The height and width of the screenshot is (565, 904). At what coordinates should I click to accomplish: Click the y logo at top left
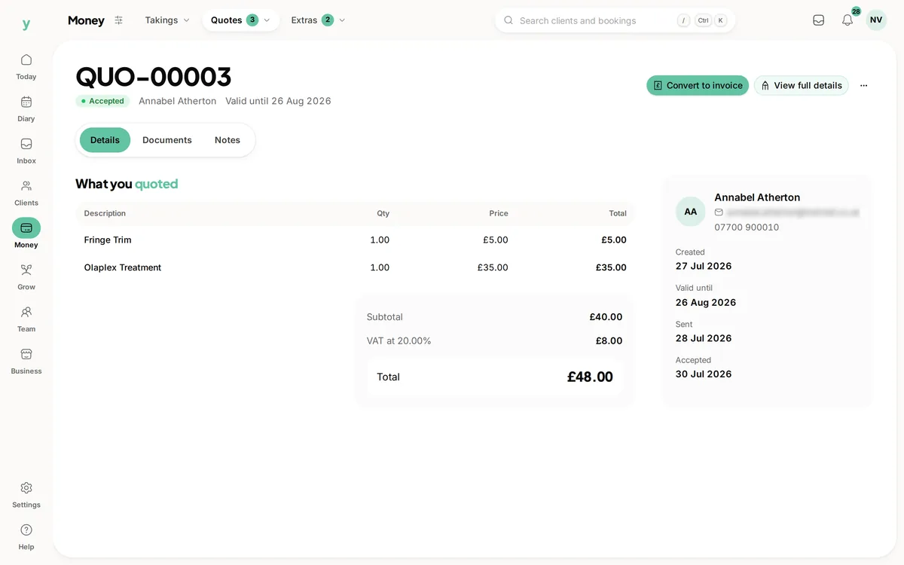[x=26, y=24]
